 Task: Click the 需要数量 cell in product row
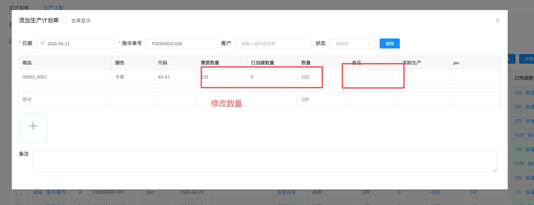(x=222, y=77)
